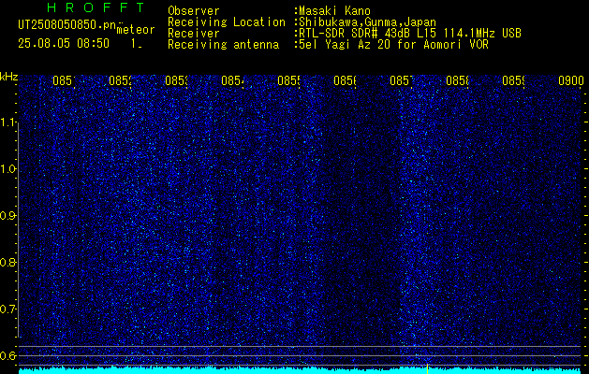Click the Receiving antenna label
The width and height of the screenshot is (589, 374).
[223, 45]
